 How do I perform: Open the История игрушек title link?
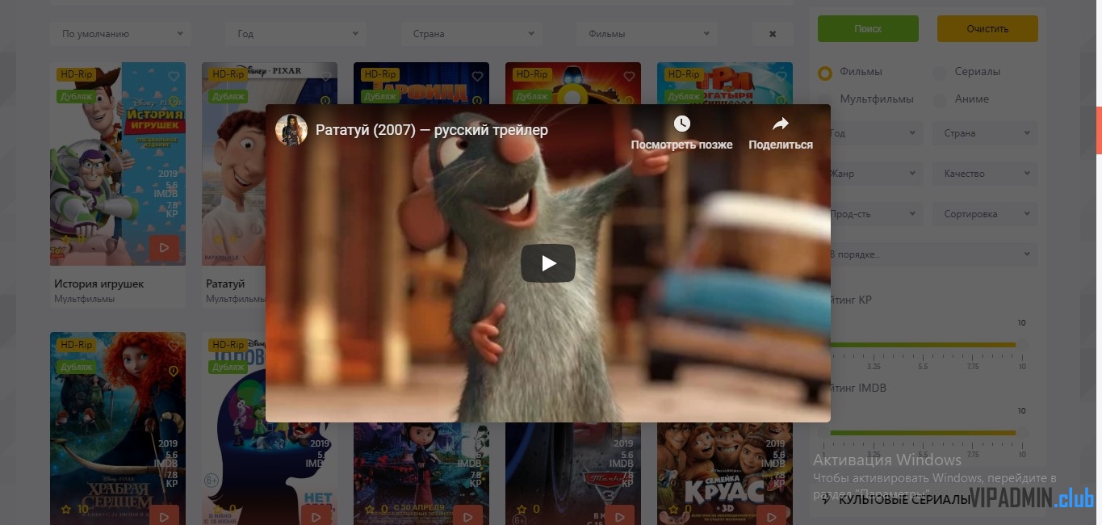coord(99,283)
